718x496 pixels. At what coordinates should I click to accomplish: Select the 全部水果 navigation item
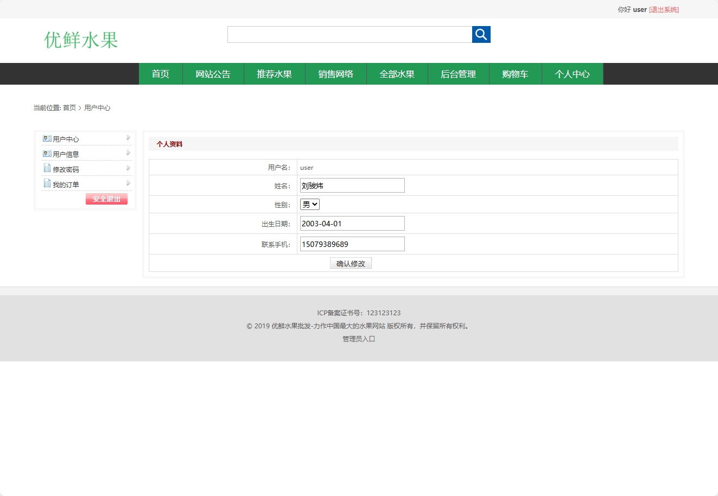397,74
